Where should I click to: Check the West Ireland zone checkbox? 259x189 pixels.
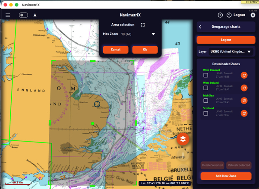[205, 88]
